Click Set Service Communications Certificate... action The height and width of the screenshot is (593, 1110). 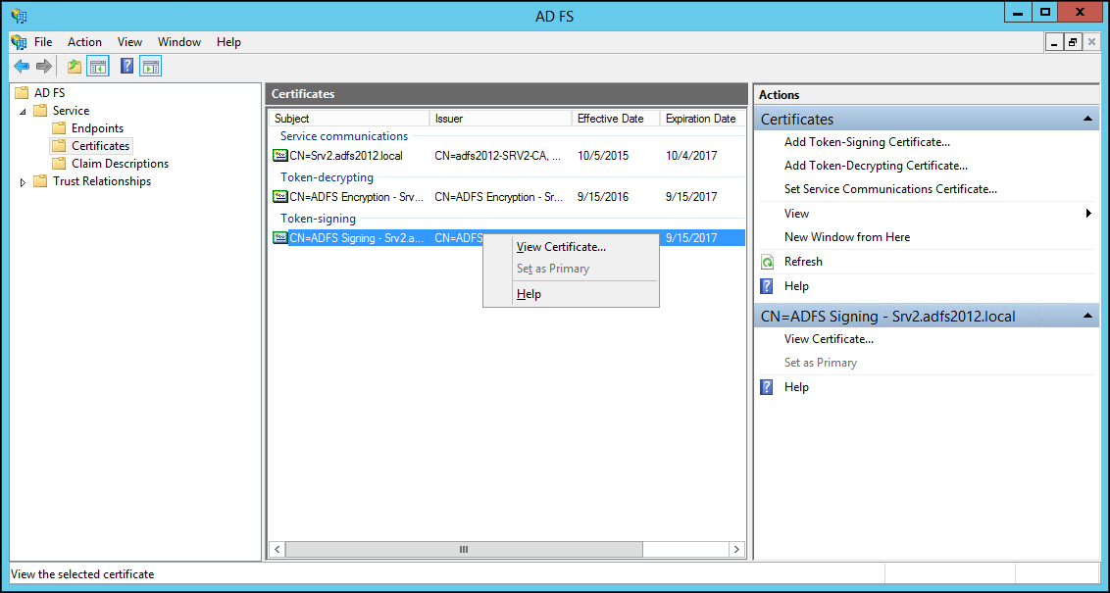point(890,189)
